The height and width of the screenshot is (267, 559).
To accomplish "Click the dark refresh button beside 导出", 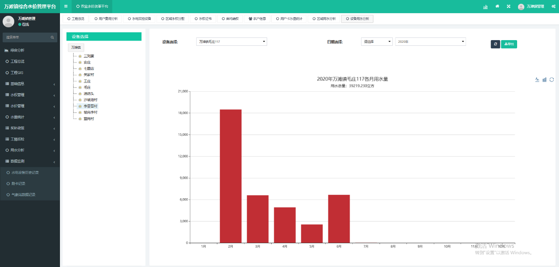I will (495, 44).
